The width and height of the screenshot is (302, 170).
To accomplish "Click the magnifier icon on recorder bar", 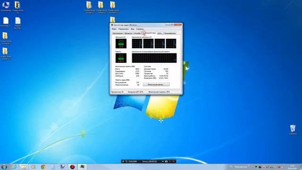I will click(126, 161).
